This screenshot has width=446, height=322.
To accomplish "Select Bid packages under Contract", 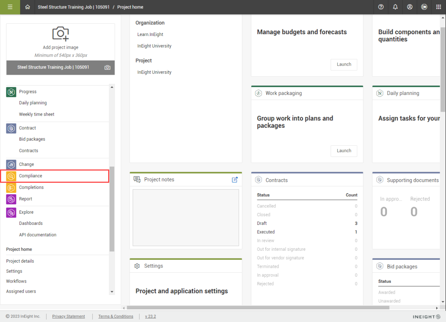I will click(x=32, y=139).
